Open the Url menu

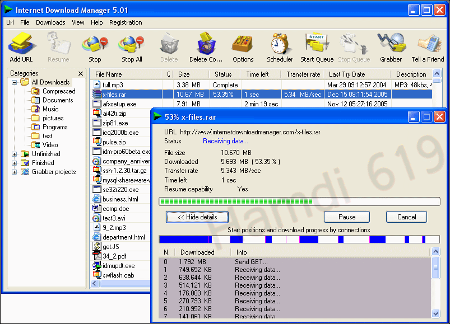(10, 22)
